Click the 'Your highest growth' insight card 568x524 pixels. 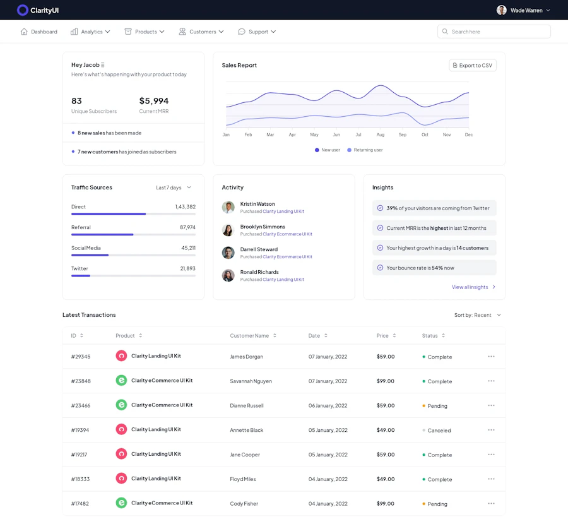pos(434,248)
